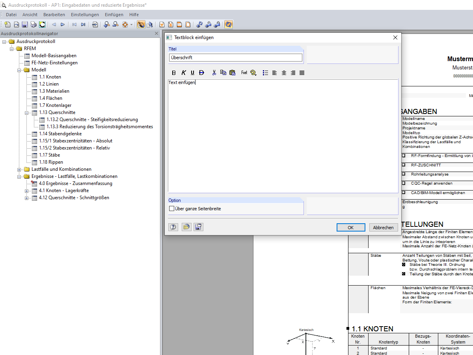
Task: Select '4.0 Ergebnisse - Zusammenfassung' tree item
Action: 75,183
